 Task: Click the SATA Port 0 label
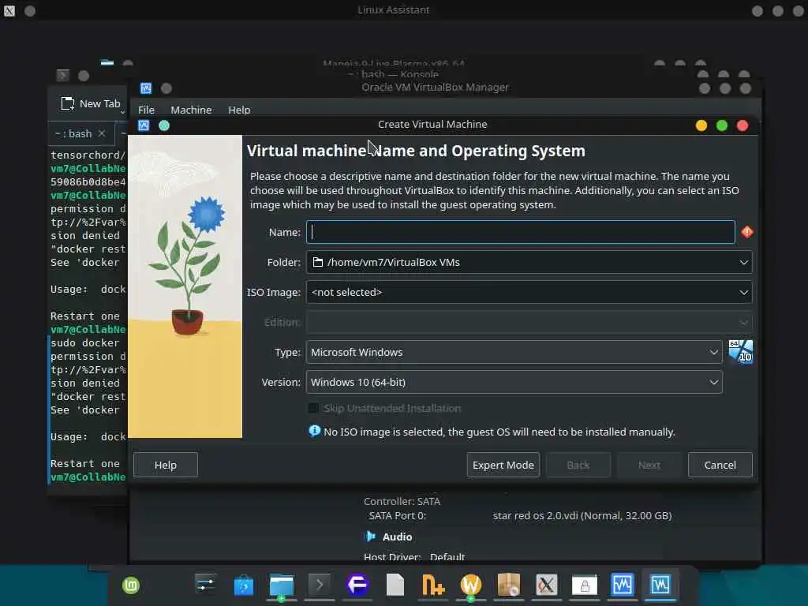click(x=398, y=515)
